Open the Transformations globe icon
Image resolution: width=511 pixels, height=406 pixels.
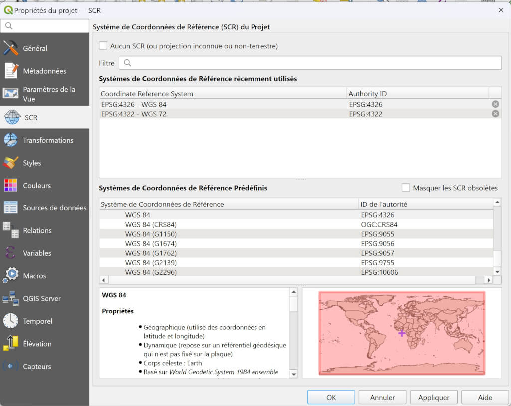pos(11,140)
